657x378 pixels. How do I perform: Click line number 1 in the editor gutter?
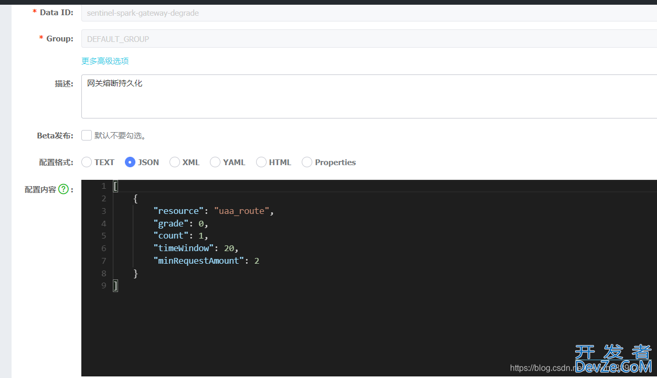[103, 186]
